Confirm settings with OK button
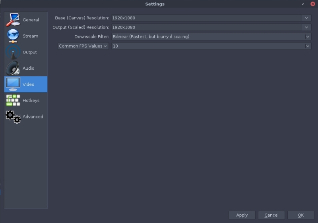Image resolution: width=318 pixels, height=223 pixels. pos(301,215)
